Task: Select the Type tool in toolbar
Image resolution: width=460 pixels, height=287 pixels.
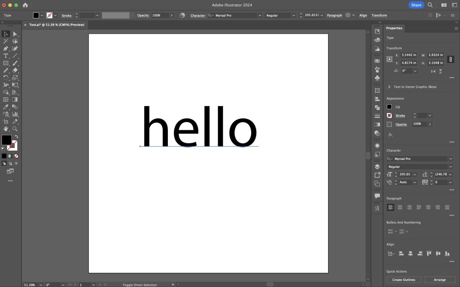Action: 6,56
